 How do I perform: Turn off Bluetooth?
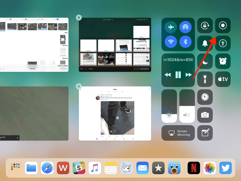(186, 42)
